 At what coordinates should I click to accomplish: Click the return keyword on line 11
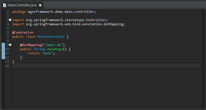(34, 53)
